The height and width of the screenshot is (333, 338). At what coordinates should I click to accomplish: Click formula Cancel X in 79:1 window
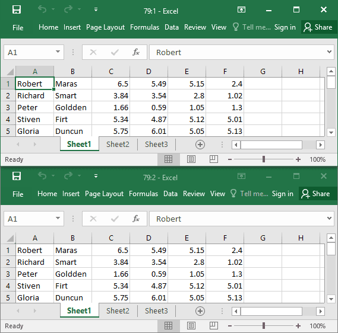point(93,52)
